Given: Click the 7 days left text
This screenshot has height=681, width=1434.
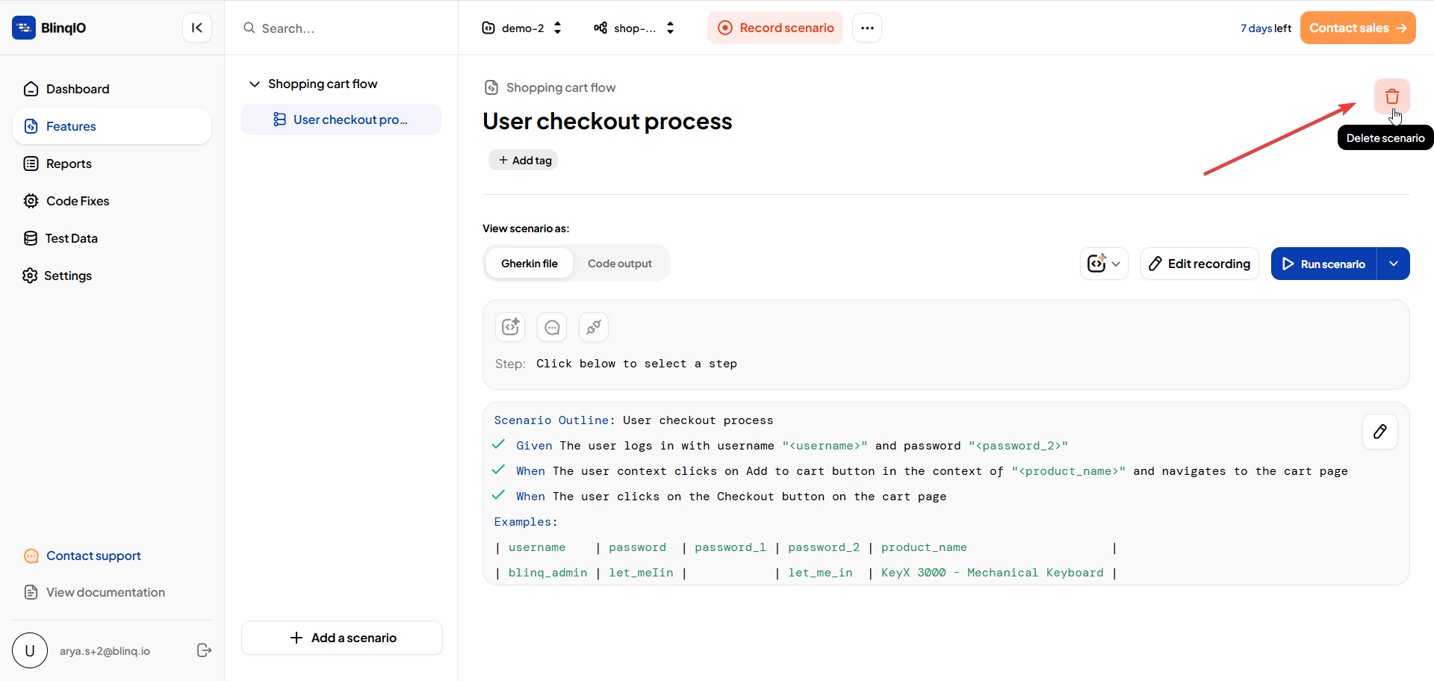Looking at the screenshot, I should 1266,28.
